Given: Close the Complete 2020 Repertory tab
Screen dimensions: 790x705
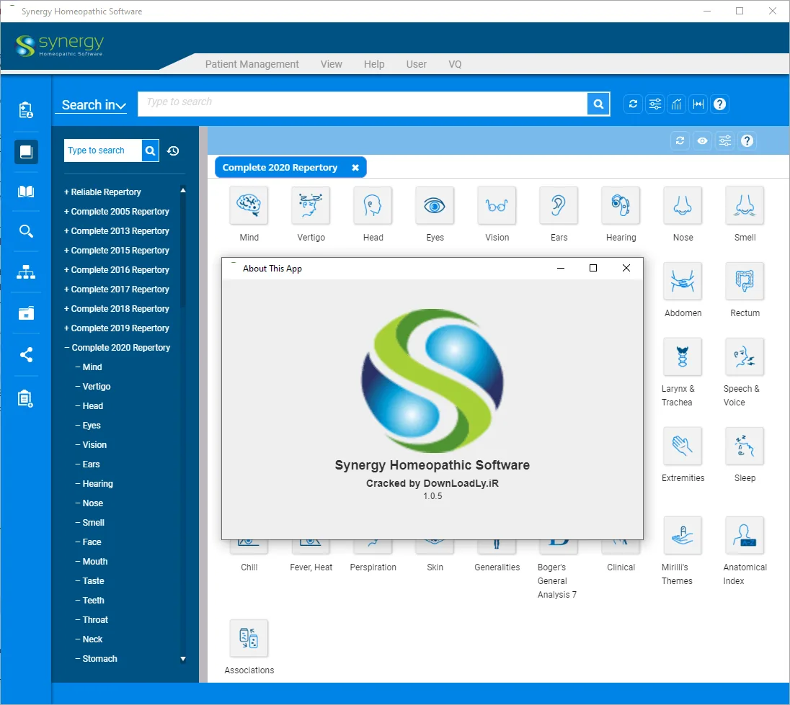Looking at the screenshot, I should click(355, 168).
